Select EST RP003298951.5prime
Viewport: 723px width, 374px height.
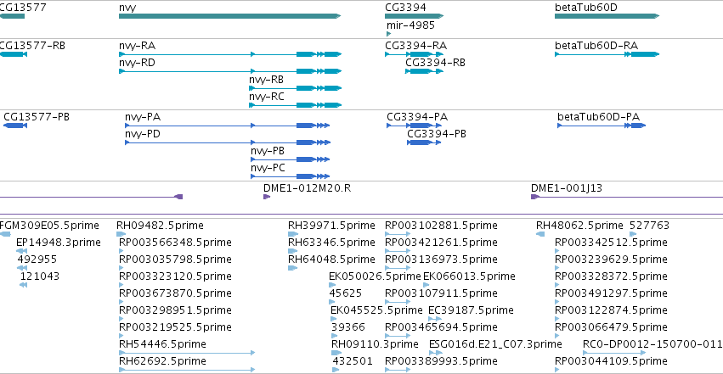[121, 319]
